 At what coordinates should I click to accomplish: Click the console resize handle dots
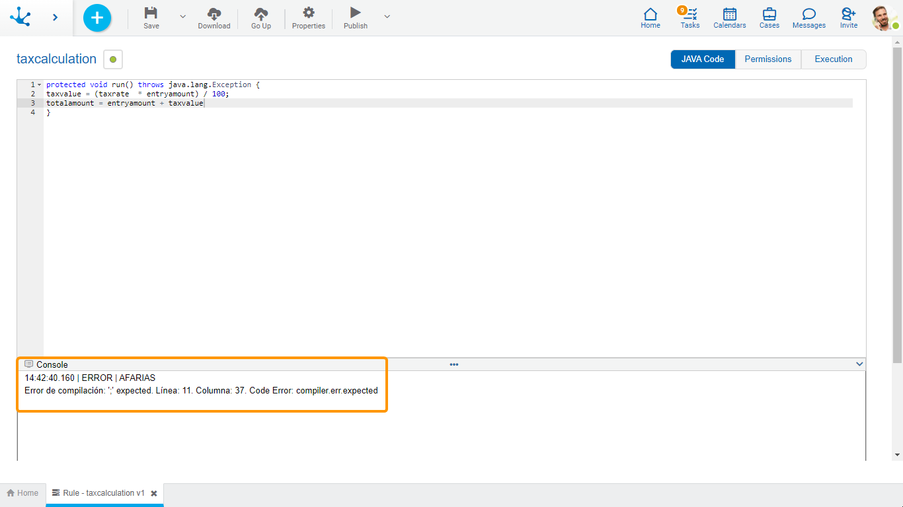click(x=454, y=364)
